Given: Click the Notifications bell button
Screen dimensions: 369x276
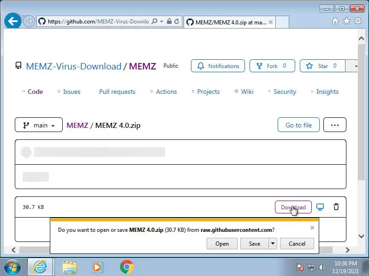Looking at the screenshot, I should tap(218, 66).
